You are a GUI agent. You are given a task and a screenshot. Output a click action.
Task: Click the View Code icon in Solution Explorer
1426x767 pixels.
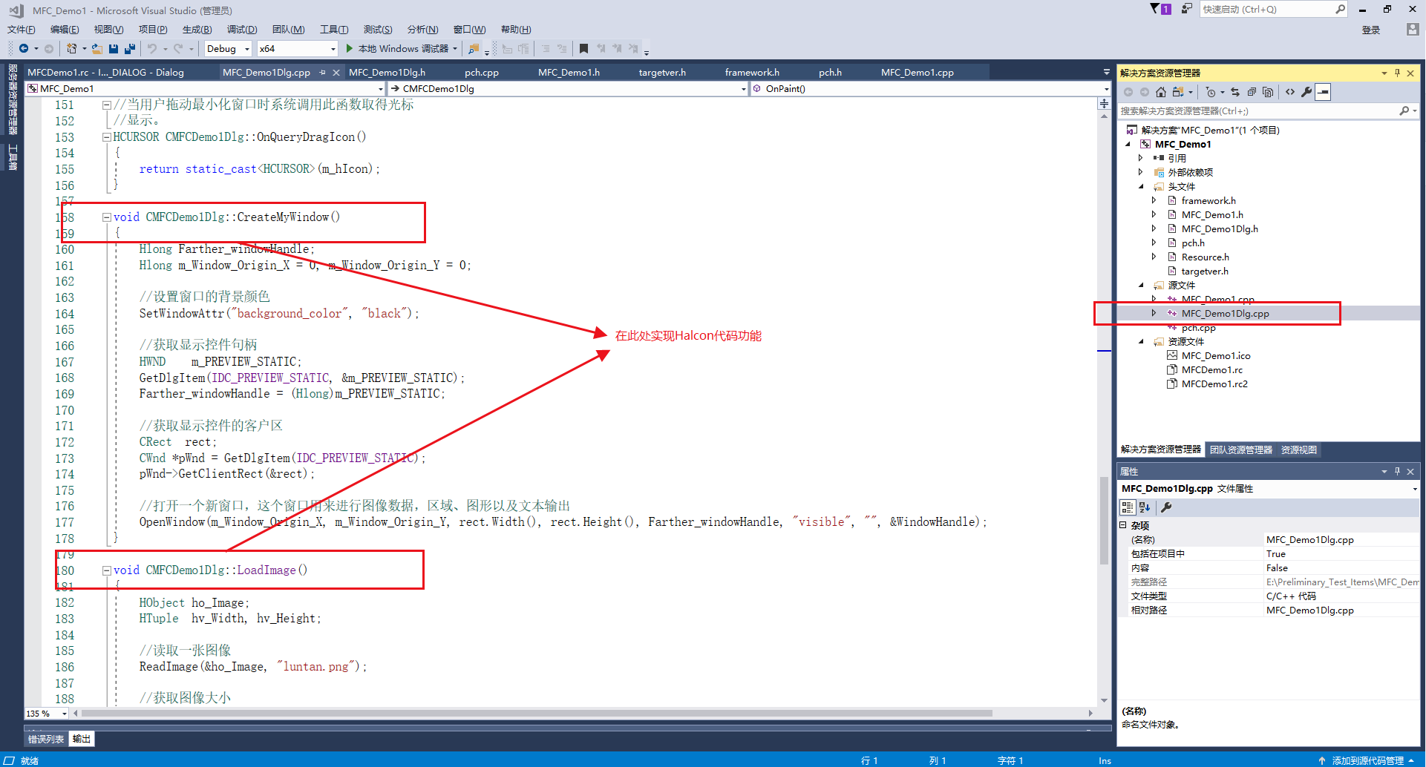tap(1290, 92)
